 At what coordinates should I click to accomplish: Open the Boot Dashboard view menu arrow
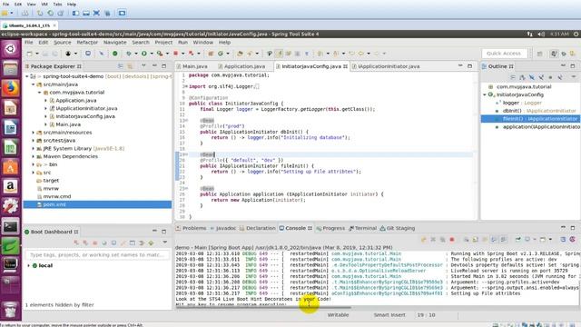pos(165,243)
